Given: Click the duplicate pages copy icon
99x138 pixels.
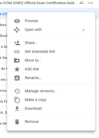Looking at the screenshot, I should (17, 100).
